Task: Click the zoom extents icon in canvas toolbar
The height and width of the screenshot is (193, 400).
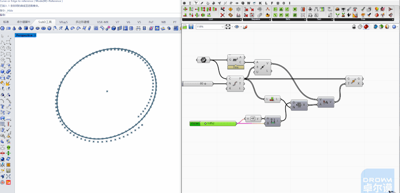Action: 228,27
